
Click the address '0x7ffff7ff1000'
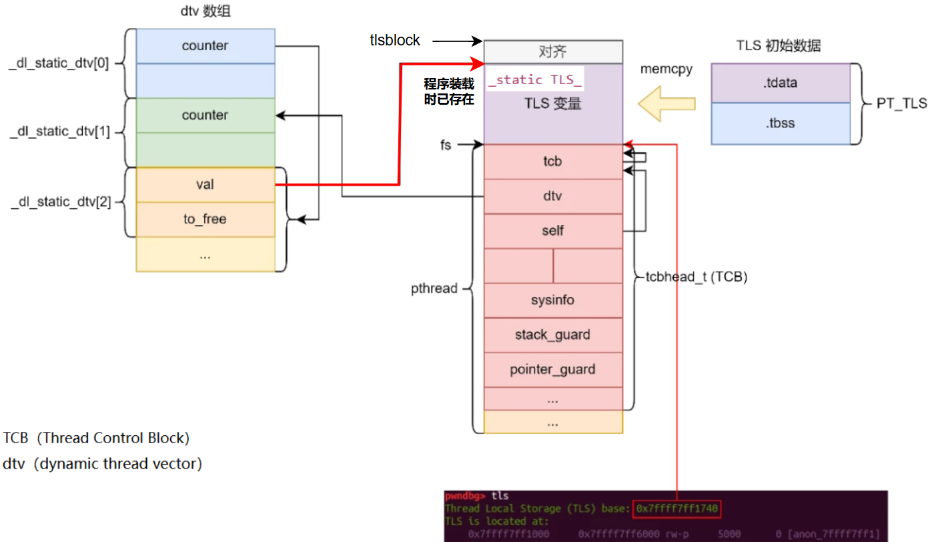click(x=509, y=533)
